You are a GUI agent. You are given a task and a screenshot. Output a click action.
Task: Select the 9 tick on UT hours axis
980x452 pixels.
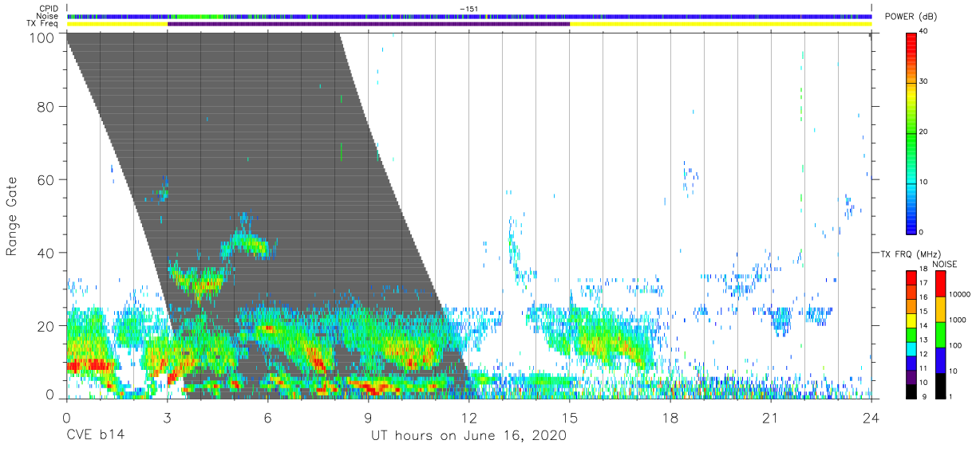pyautogui.click(x=369, y=417)
